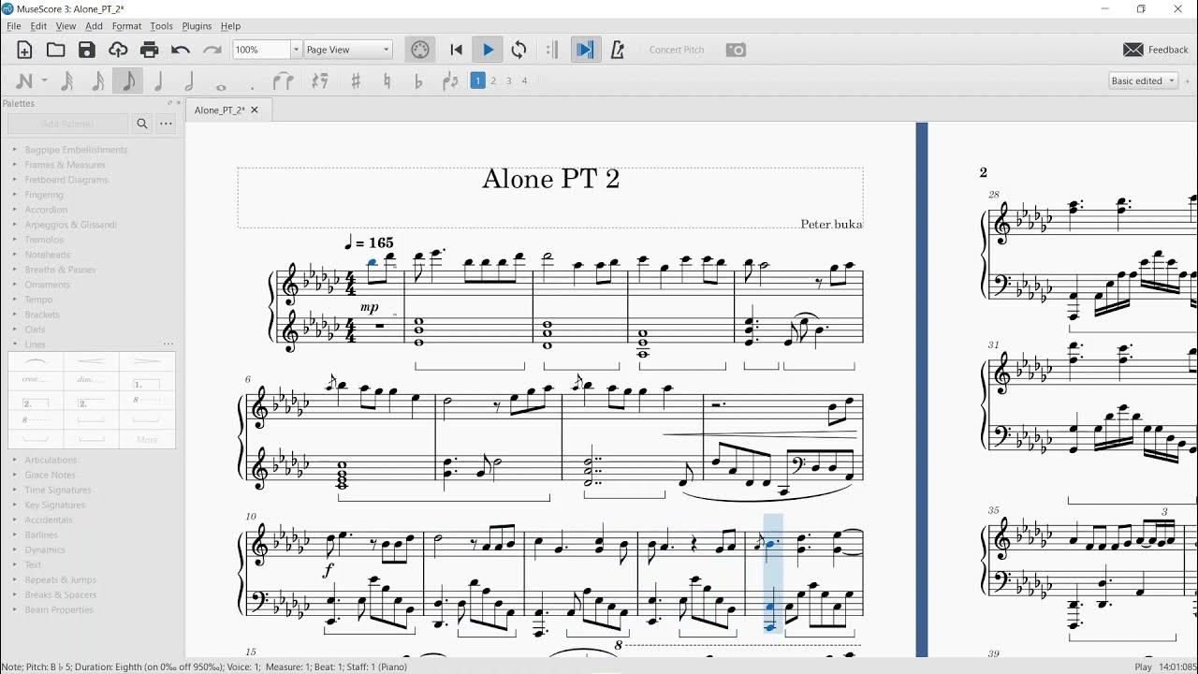Open the Format menu
The image size is (1198, 674).
(127, 26)
